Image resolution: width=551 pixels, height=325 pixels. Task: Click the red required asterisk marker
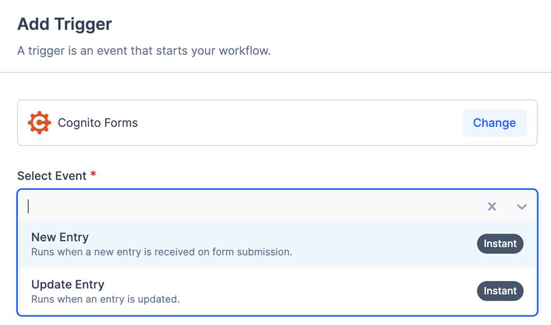pos(93,175)
